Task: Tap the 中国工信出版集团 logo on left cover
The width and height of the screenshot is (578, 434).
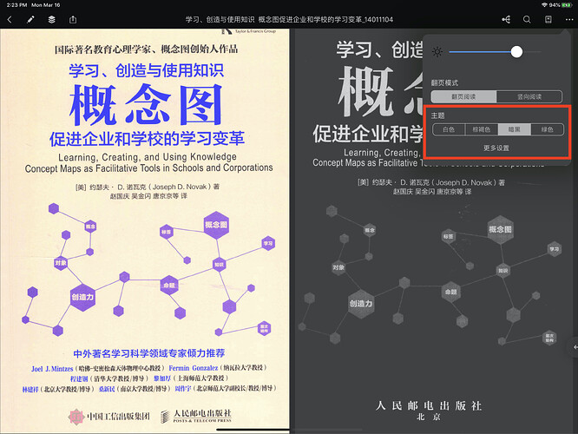Action: pyautogui.click(x=109, y=417)
